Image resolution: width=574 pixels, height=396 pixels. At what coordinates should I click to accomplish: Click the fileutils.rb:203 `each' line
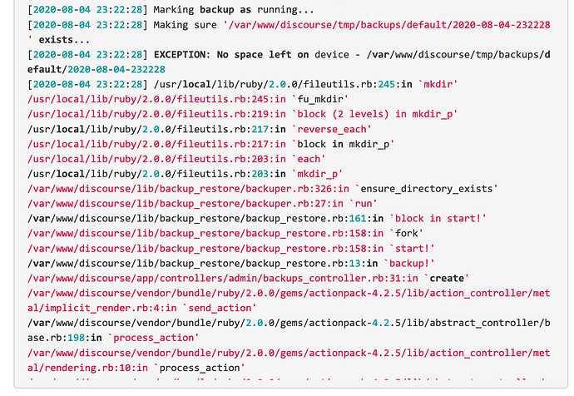pos(176,159)
